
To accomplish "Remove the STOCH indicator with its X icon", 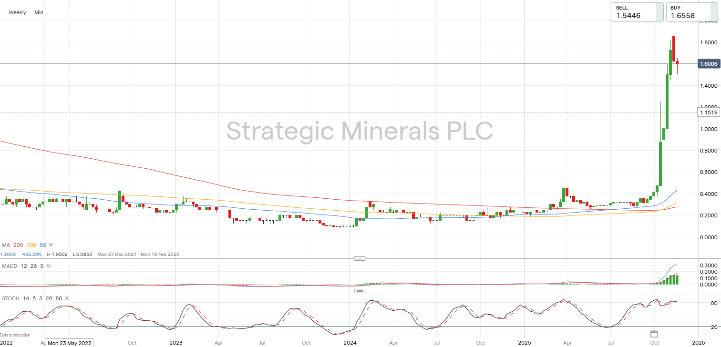I will [66, 297].
